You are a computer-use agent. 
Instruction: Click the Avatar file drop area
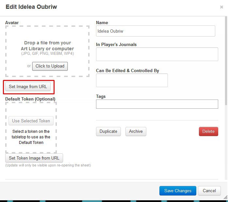coord(47,51)
